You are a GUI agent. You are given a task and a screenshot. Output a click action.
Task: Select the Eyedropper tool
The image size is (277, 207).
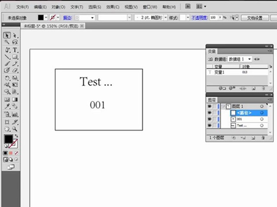tap(7, 106)
